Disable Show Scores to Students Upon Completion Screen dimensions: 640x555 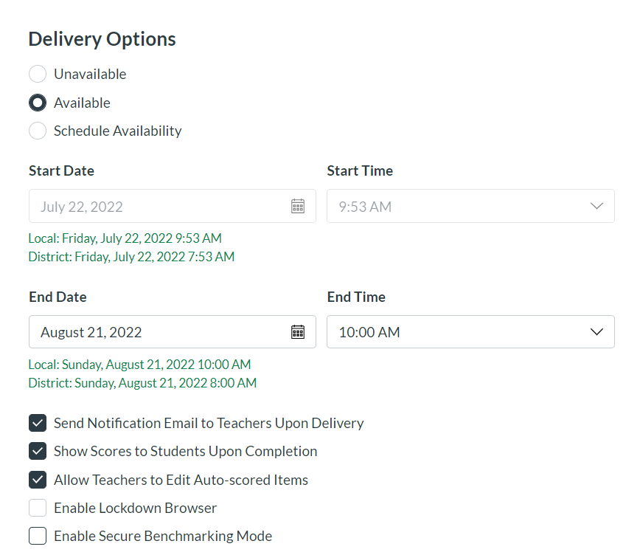[x=38, y=451]
